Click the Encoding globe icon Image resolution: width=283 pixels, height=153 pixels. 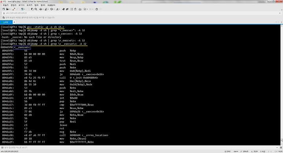pos(51,9)
